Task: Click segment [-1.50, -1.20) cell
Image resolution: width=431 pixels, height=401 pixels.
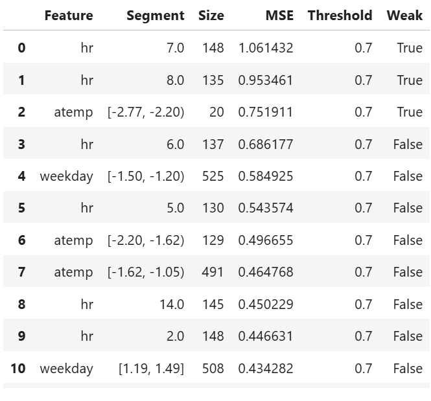Action: click(x=146, y=176)
